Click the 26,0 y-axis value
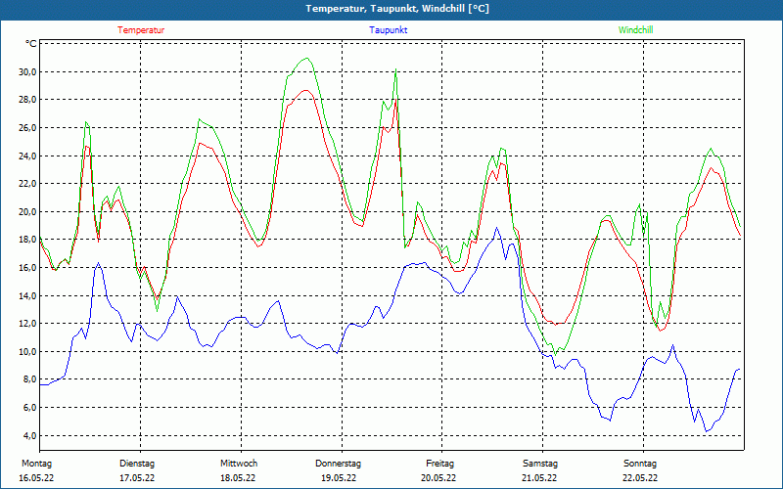 pyautogui.click(x=27, y=128)
